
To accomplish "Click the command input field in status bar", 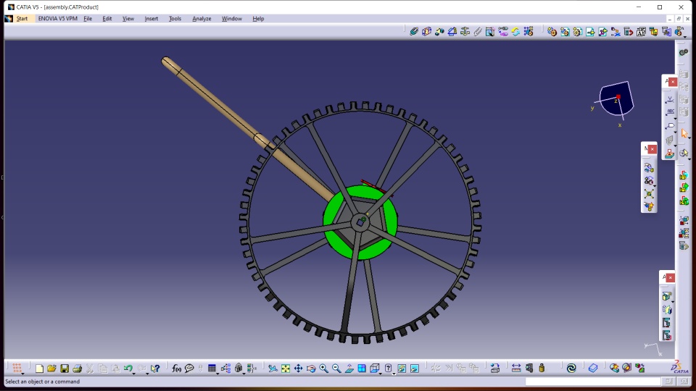I will [x=593, y=382].
